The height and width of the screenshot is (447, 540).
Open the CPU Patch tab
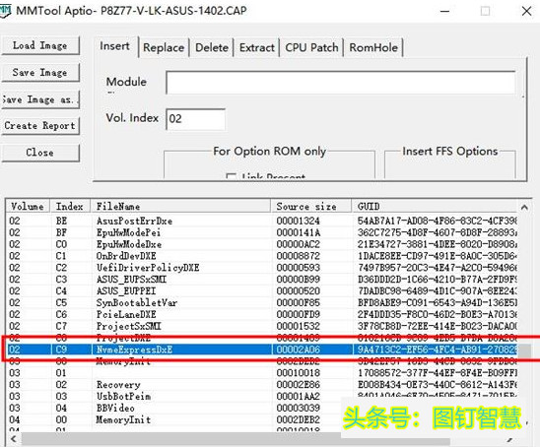point(311,47)
